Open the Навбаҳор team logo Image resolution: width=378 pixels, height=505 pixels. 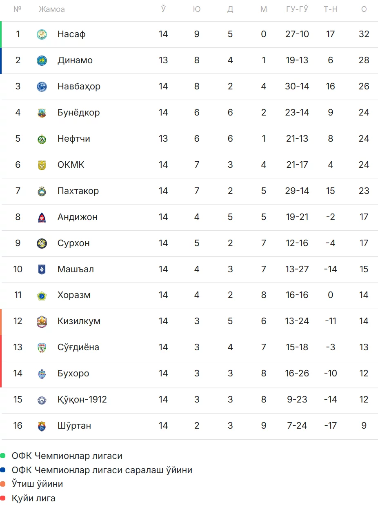click(42, 87)
